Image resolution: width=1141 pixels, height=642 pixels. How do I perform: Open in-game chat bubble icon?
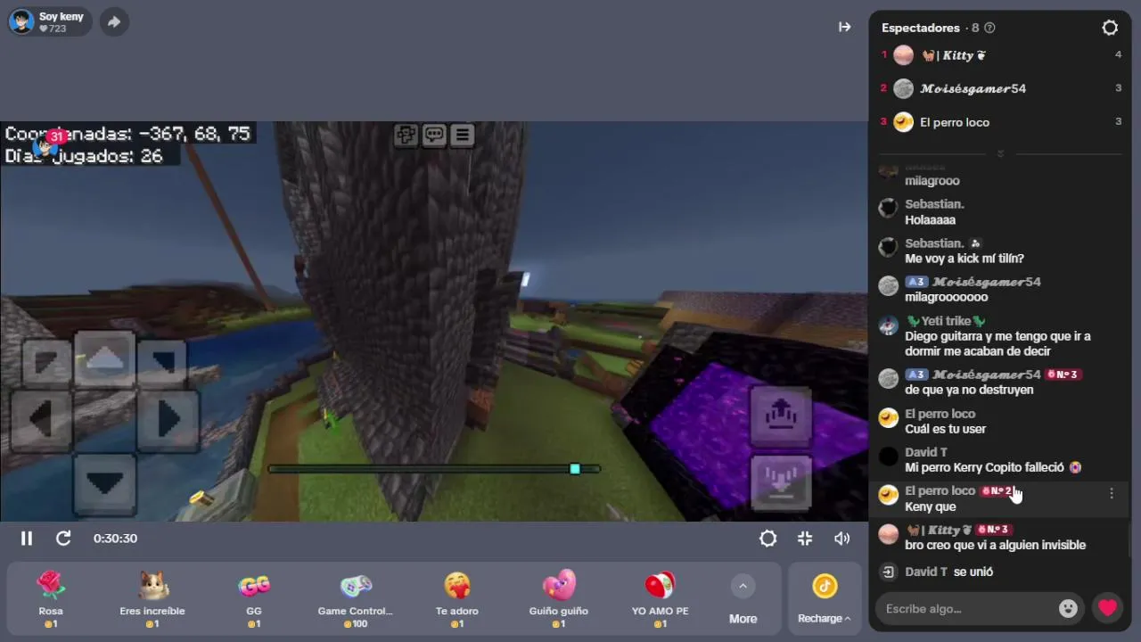click(434, 136)
